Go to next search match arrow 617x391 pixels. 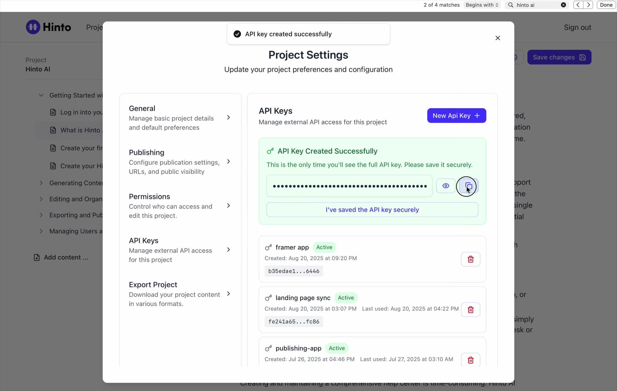[588, 5]
